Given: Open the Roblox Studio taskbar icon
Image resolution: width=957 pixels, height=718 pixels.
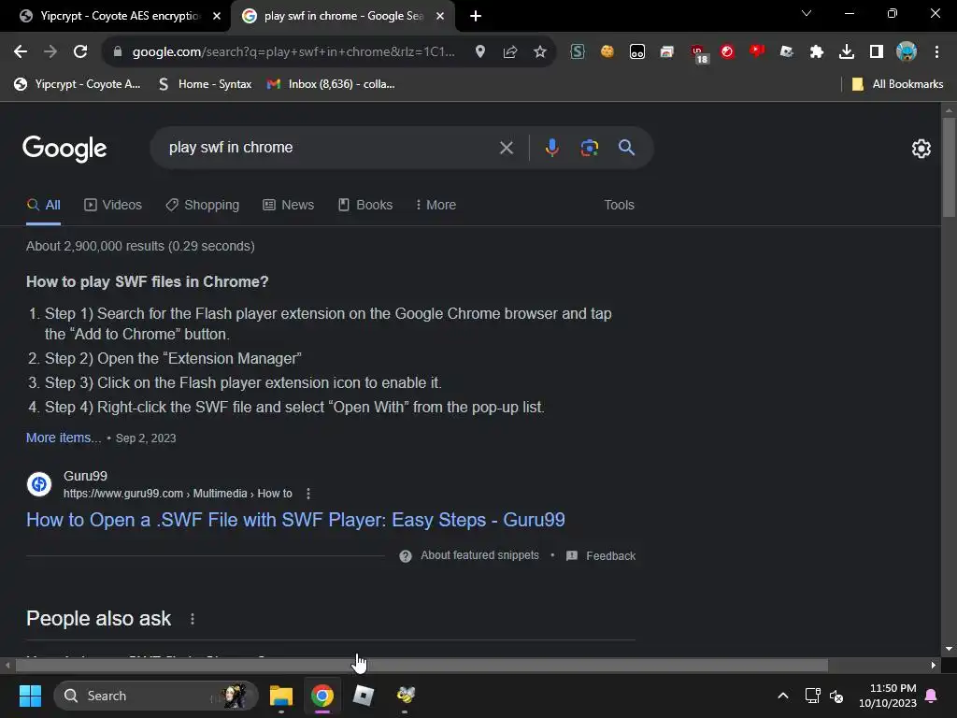Looking at the screenshot, I should coord(364,696).
